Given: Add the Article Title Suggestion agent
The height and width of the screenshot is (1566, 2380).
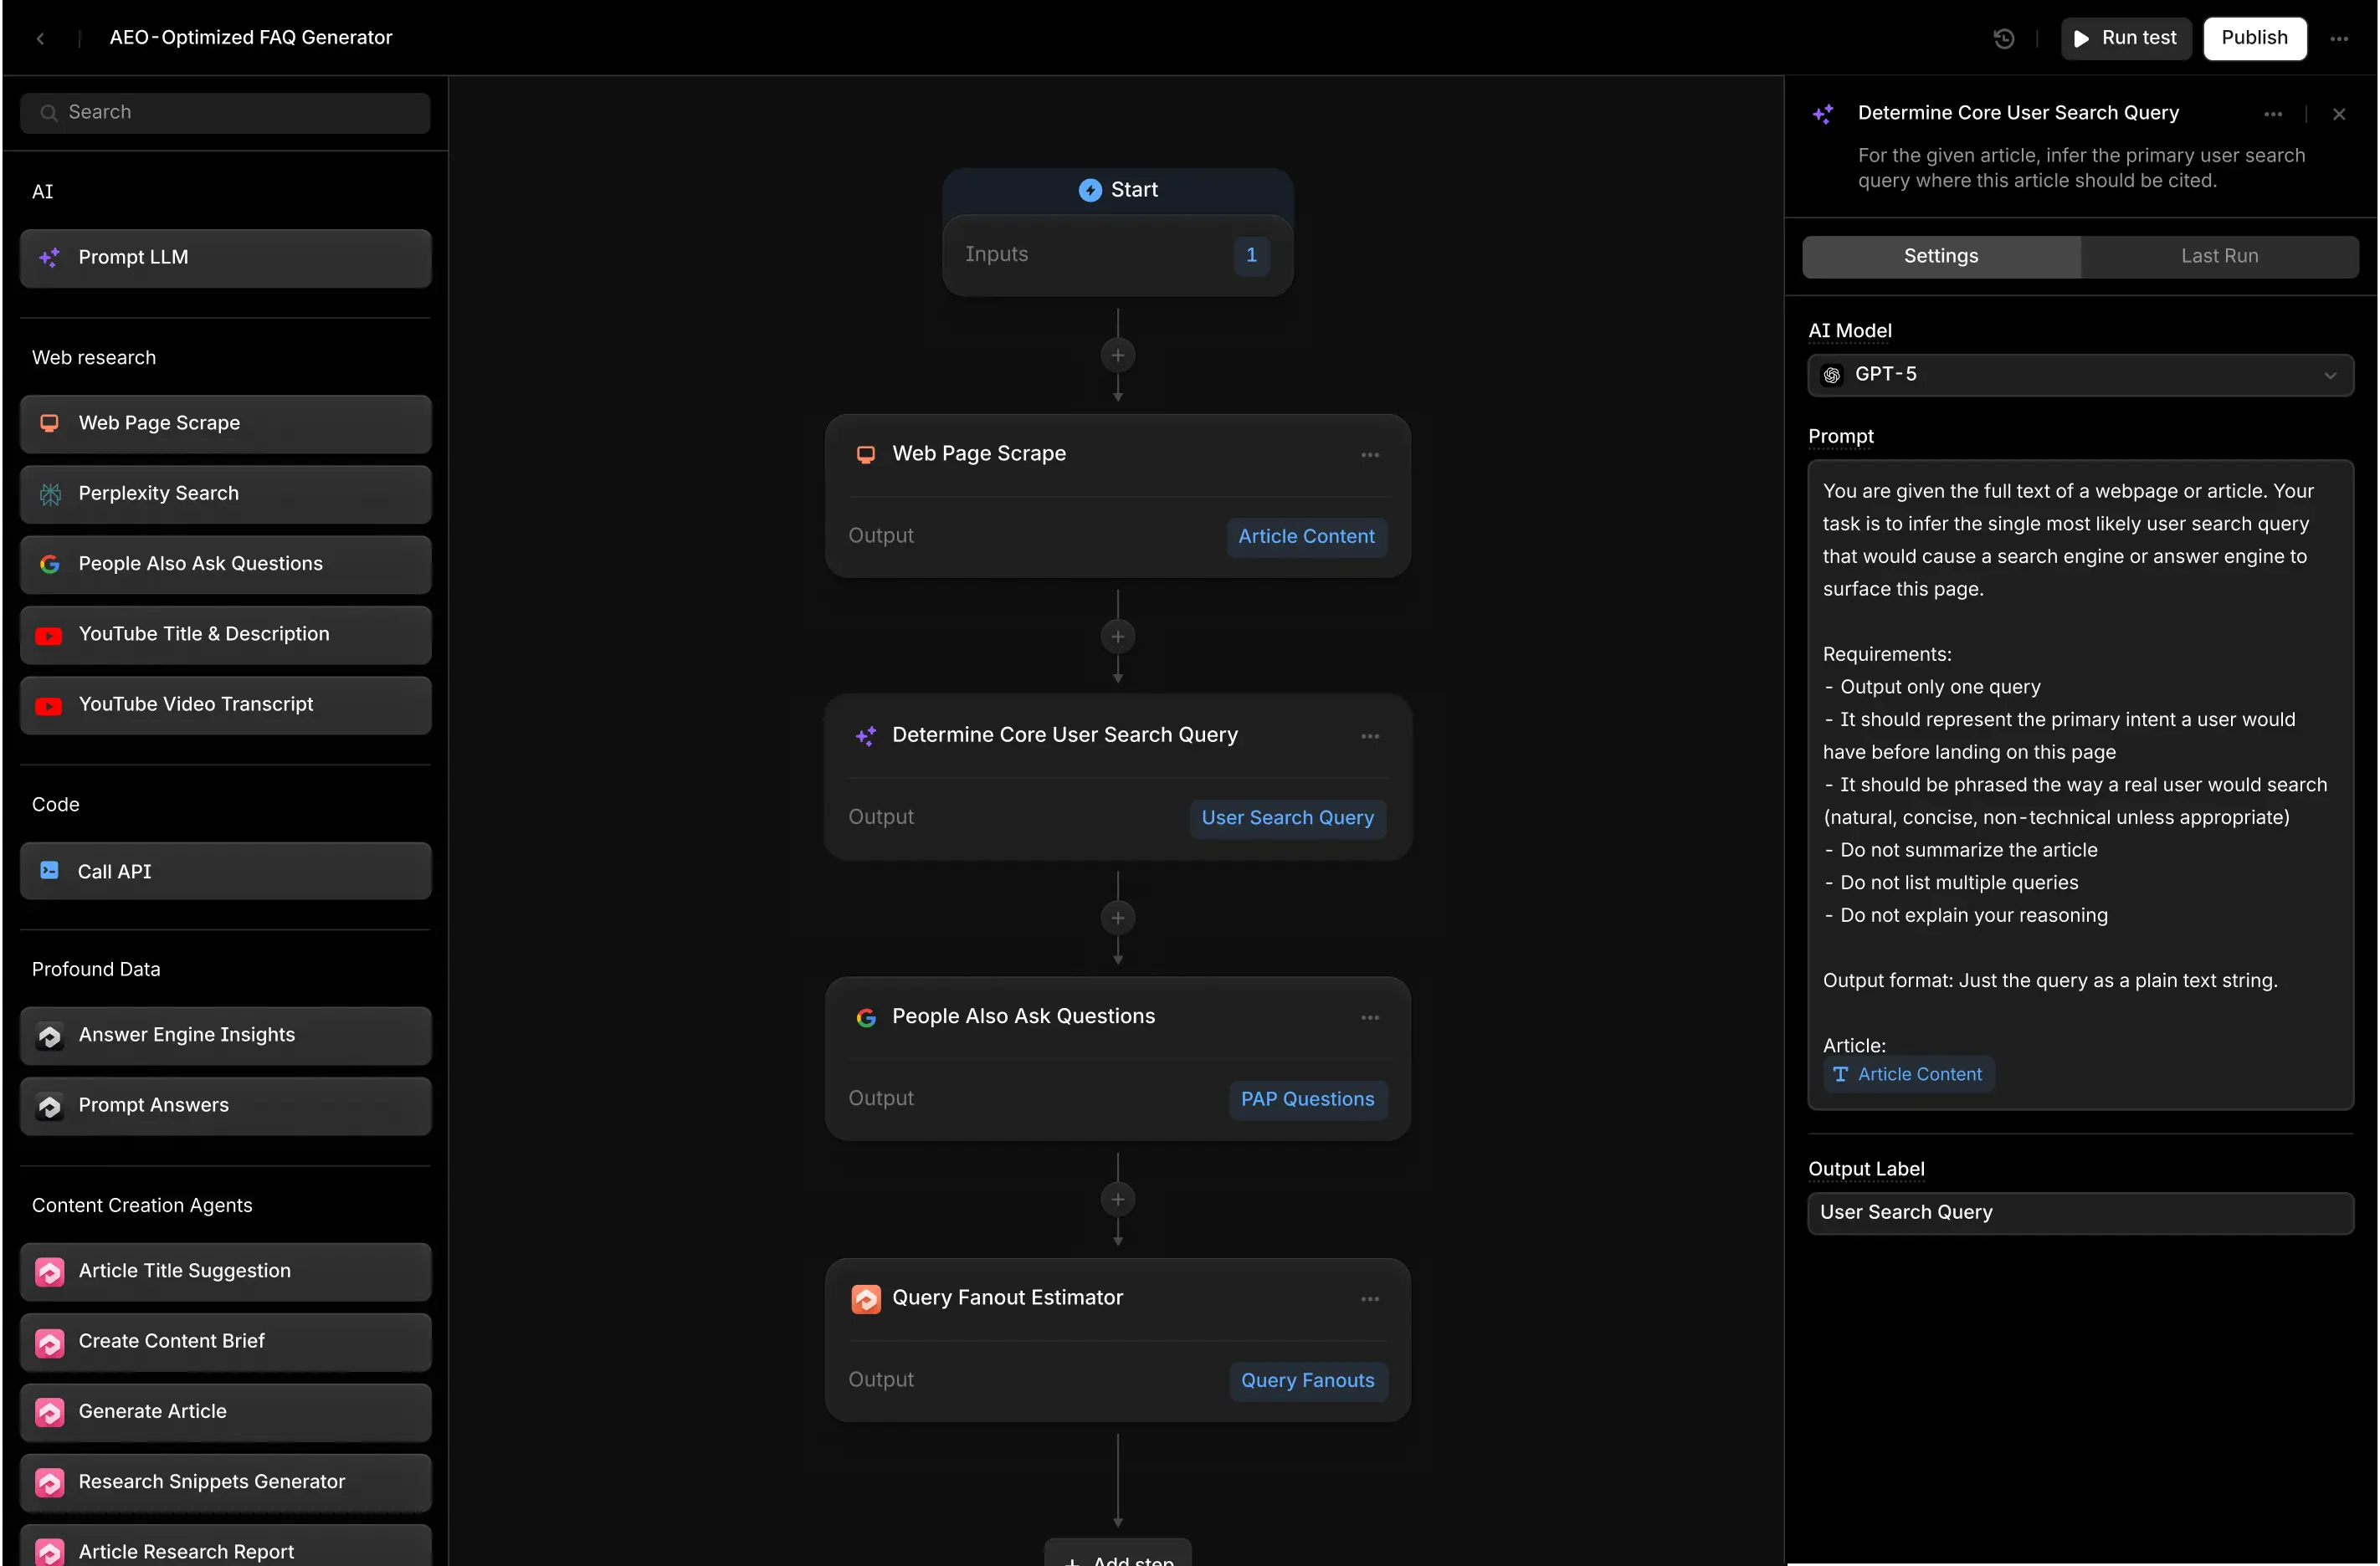Looking at the screenshot, I should tap(225, 1270).
